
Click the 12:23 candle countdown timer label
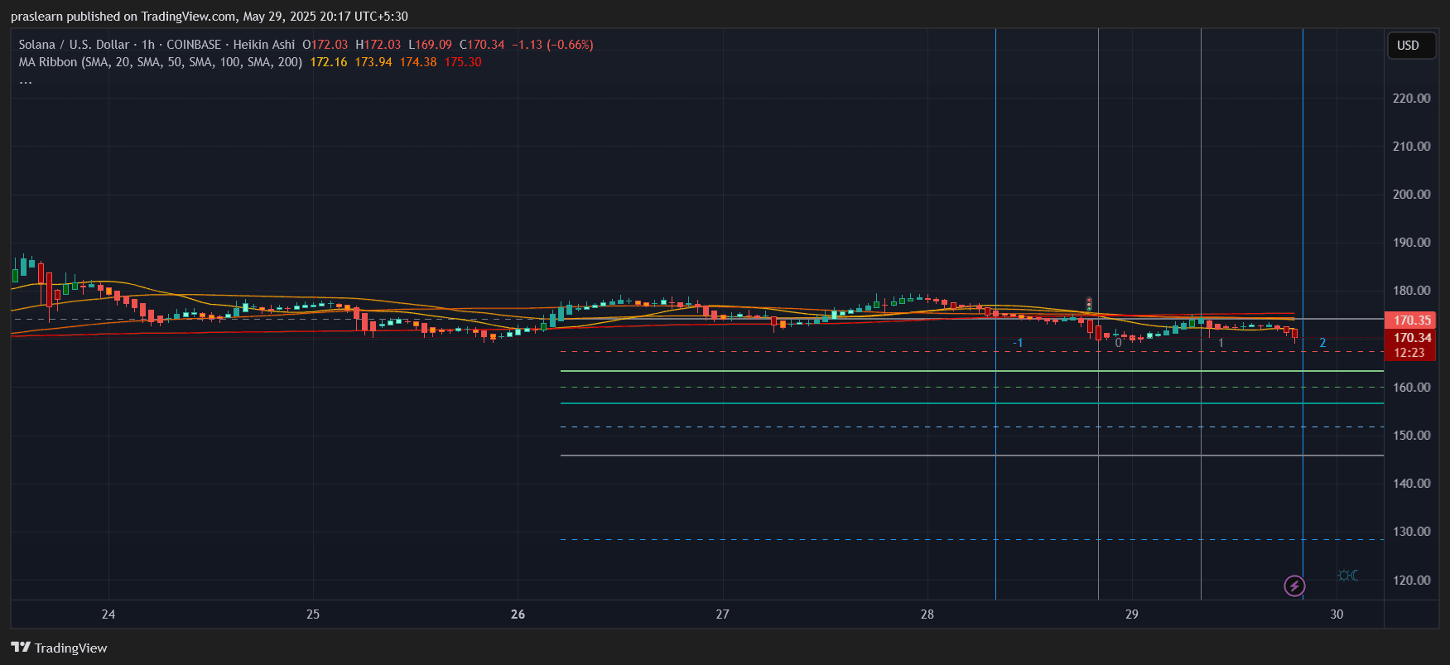[1409, 353]
